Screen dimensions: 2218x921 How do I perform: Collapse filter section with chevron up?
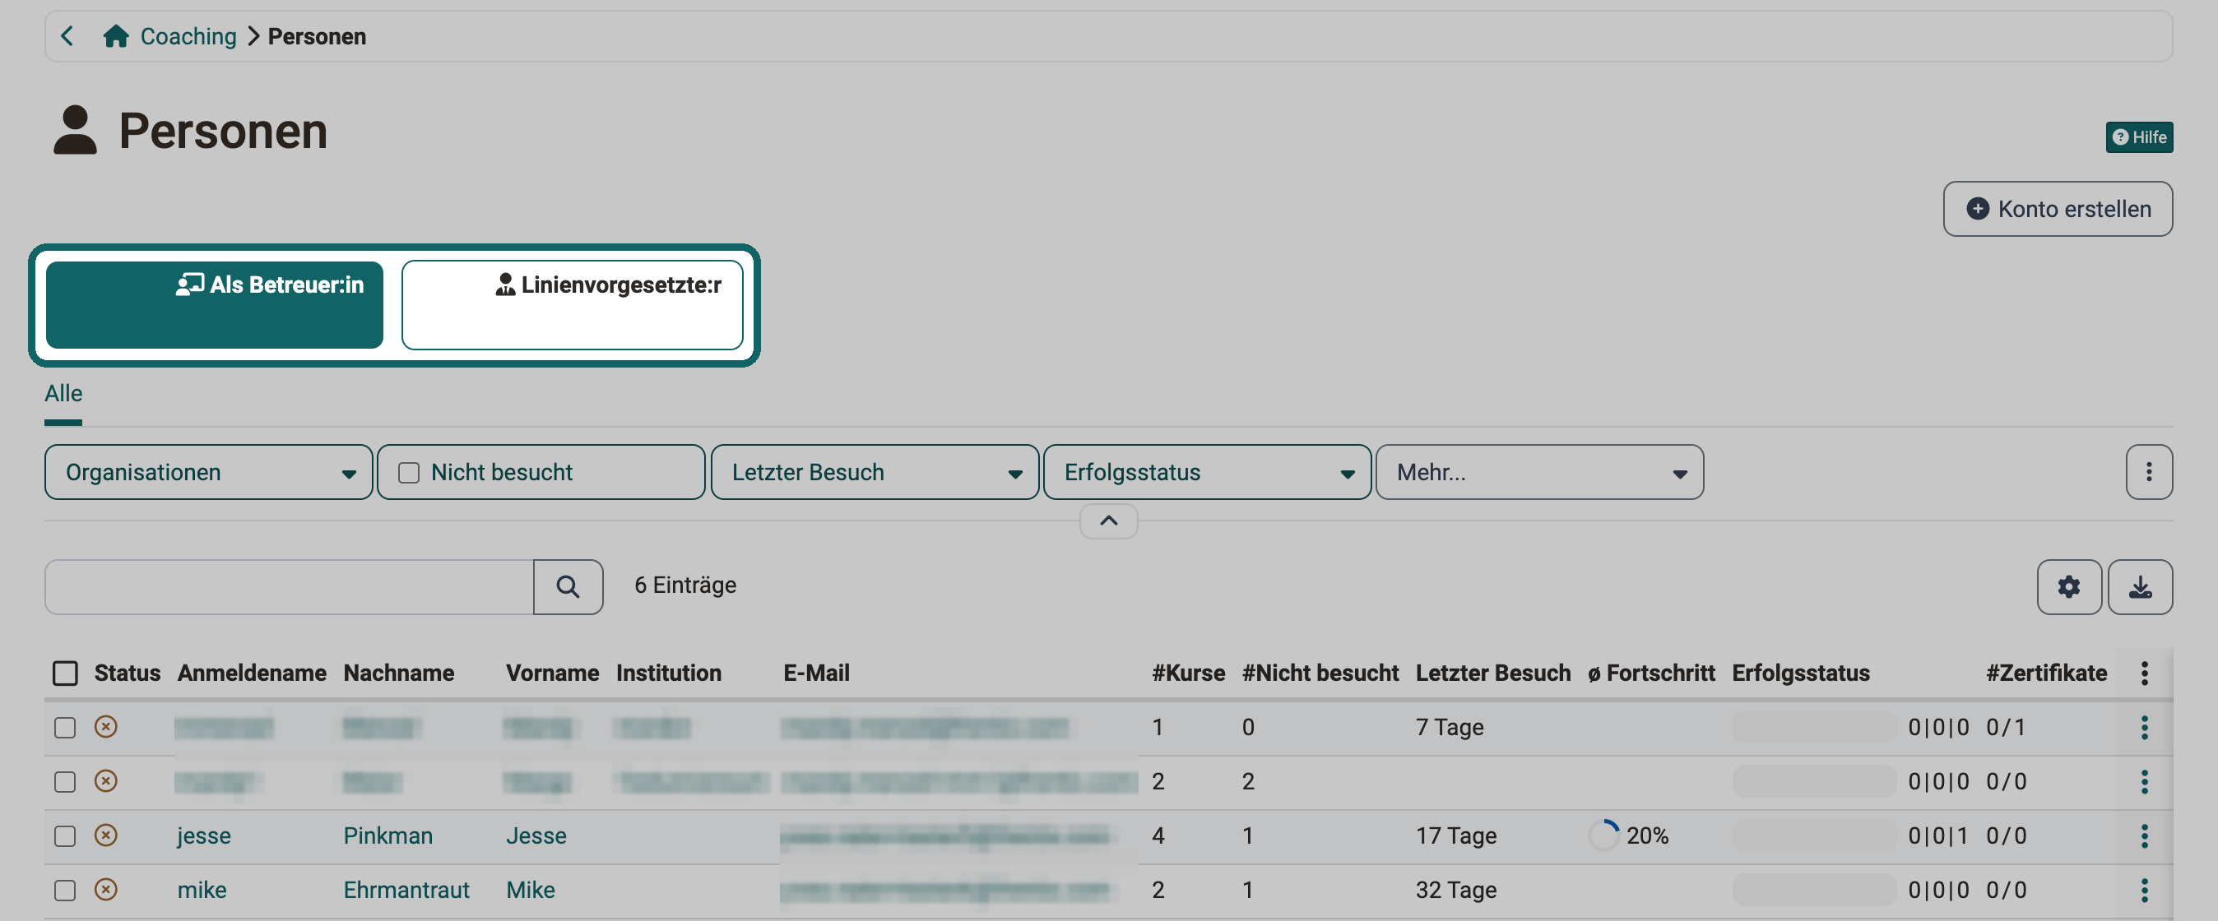coord(1108,521)
